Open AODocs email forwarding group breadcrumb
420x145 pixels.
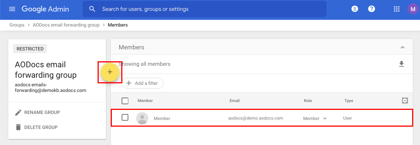66,25
